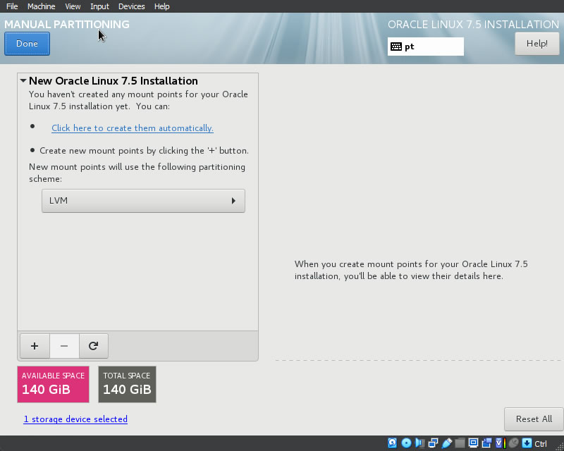
Task: Click VirtualBox display status icon
Action: coord(473,443)
